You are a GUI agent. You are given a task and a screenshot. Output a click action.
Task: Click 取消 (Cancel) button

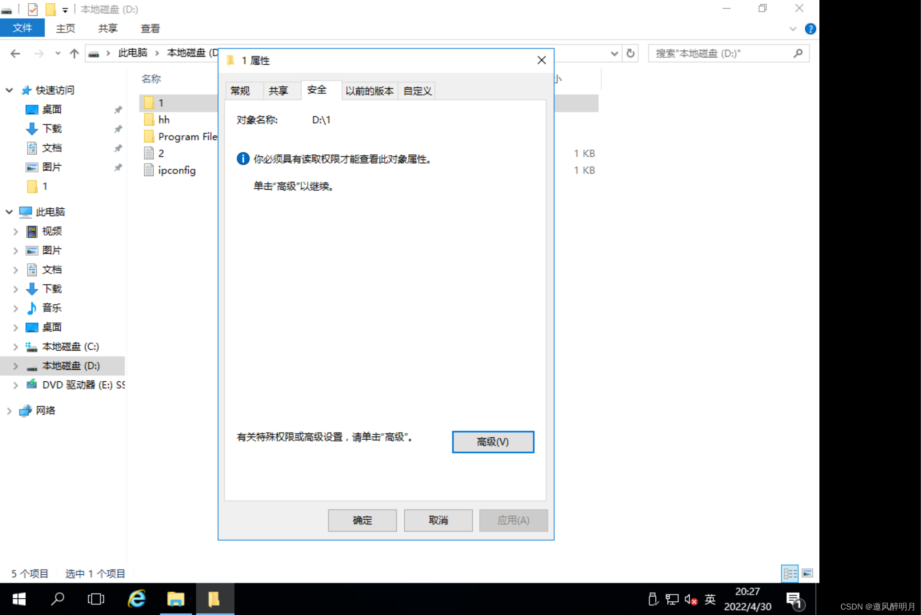[437, 520]
